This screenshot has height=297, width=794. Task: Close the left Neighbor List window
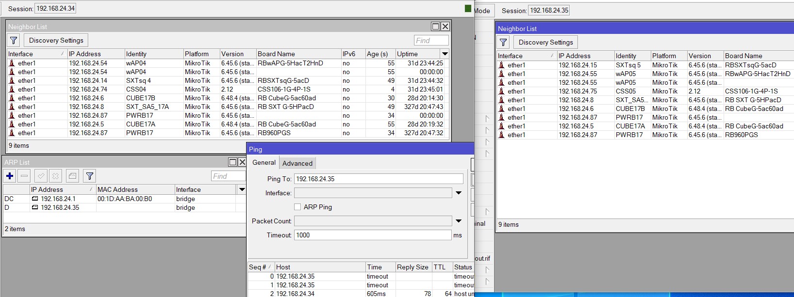(445, 27)
